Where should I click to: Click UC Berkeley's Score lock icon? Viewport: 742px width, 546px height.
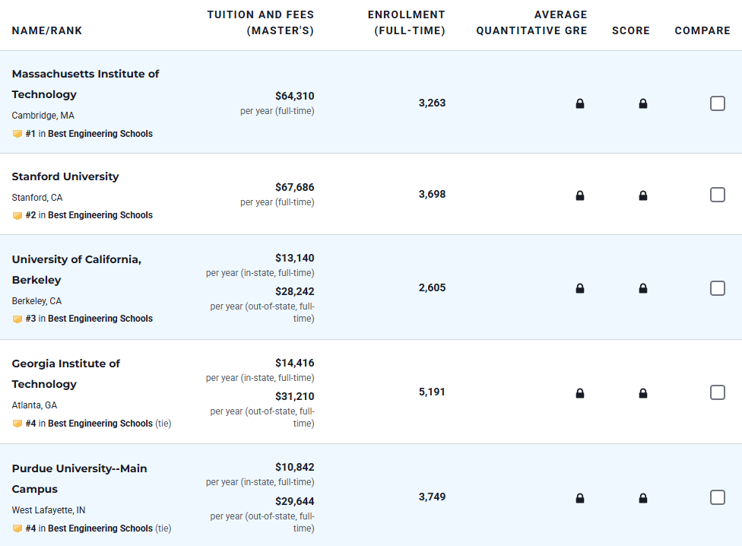click(643, 288)
